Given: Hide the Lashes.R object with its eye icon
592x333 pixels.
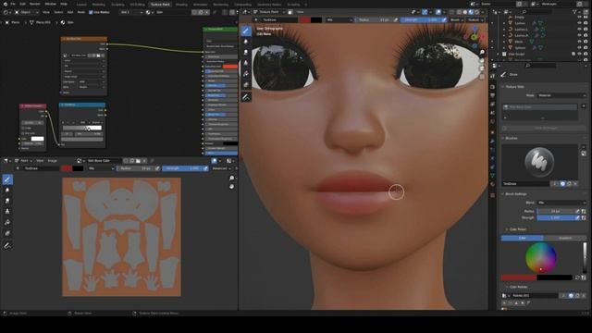Looking at the screenshot, I should [580, 35].
